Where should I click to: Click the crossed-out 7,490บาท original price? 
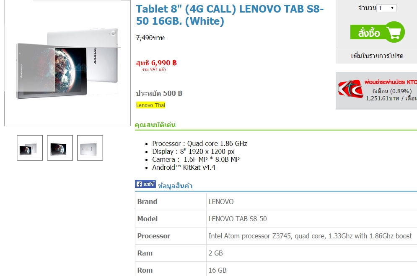click(150, 38)
